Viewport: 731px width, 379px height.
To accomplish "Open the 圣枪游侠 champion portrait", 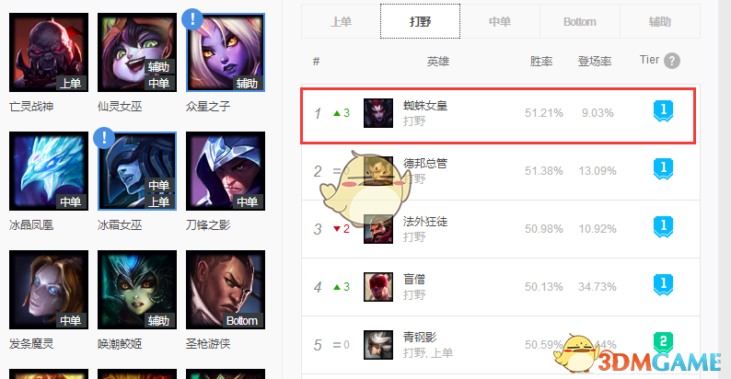I will (226, 290).
